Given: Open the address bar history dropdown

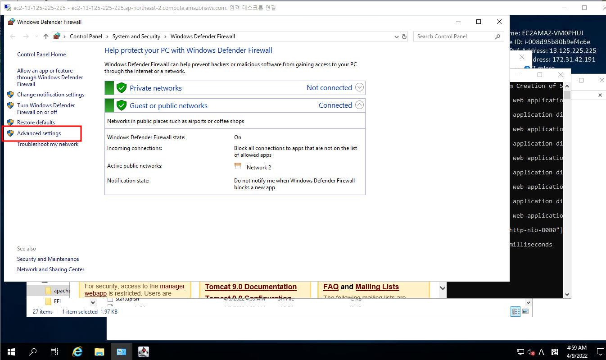Looking at the screenshot, I should (396, 36).
